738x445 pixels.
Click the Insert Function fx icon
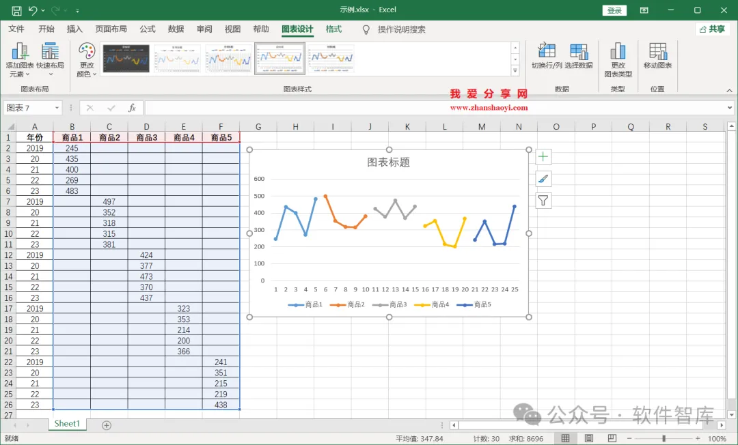click(132, 108)
